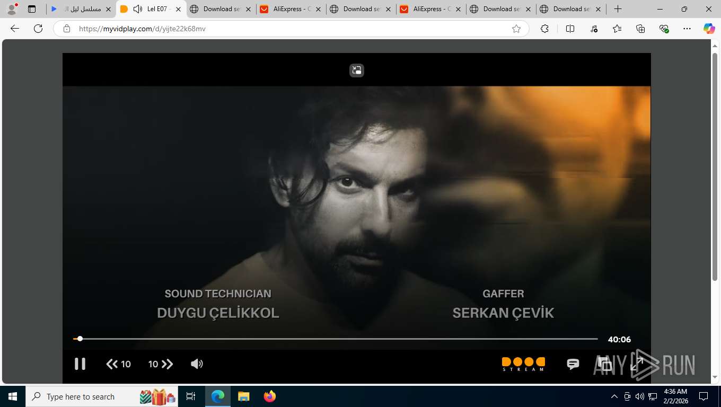The height and width of the screenshot is (407, 721).
Task: Open Collections panel
Action: pos(640,29)
